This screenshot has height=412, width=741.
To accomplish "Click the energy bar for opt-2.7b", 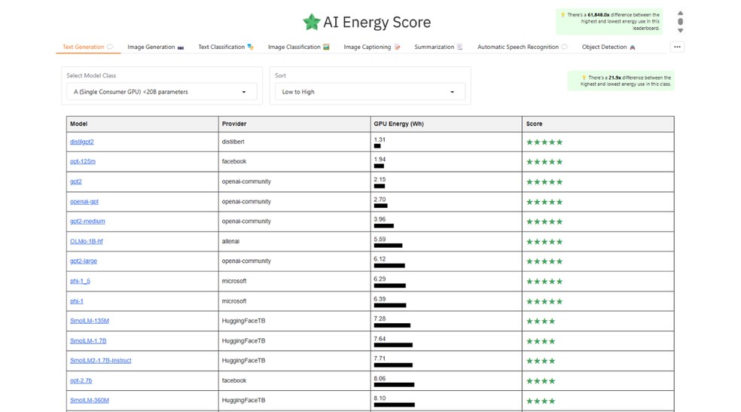I will tap(394, 385).
